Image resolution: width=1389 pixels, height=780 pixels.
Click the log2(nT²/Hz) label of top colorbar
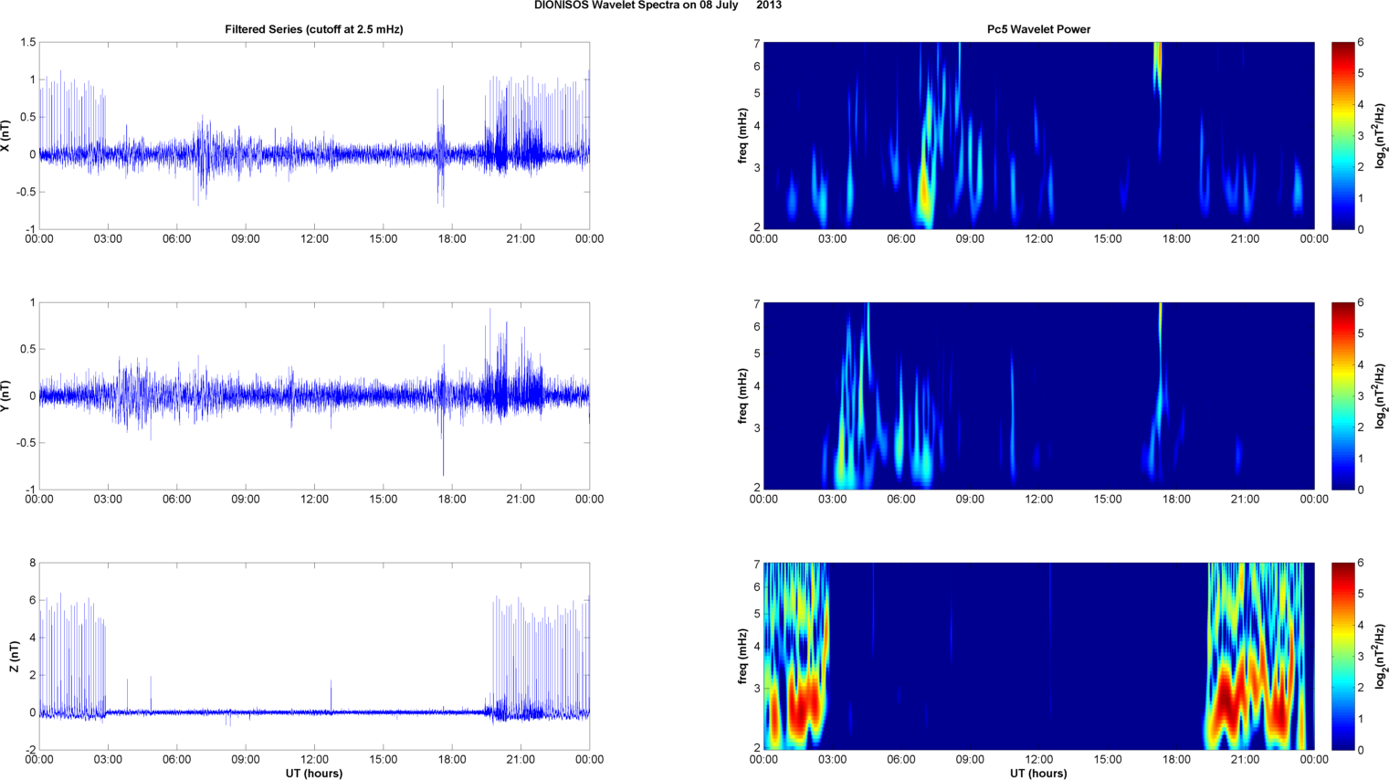tap(1381, 136)
